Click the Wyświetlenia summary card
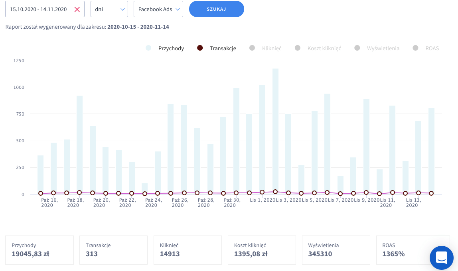Image resolution: width=458 pixels, height=271 pixels. pos(336,250)
